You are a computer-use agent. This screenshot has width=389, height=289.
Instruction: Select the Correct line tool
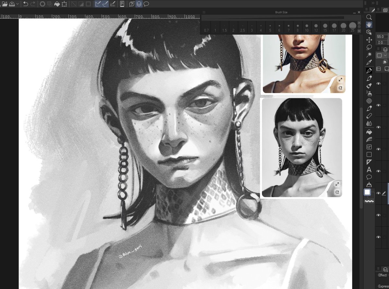pos(369,185)
